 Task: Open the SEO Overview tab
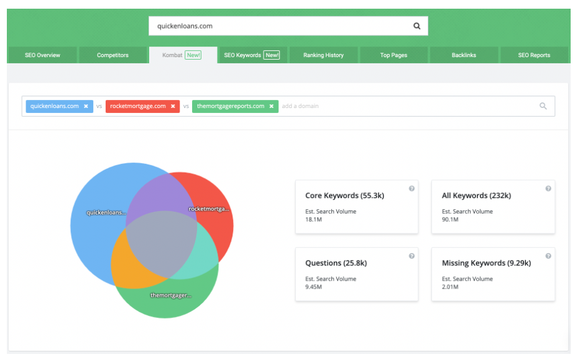tap(42, 55)
